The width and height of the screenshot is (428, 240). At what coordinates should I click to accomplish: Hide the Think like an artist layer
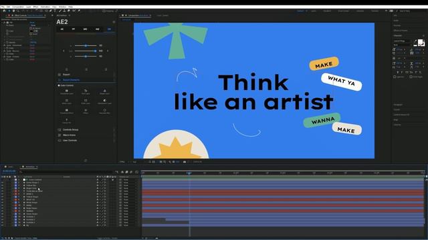[x=3, y=191]
